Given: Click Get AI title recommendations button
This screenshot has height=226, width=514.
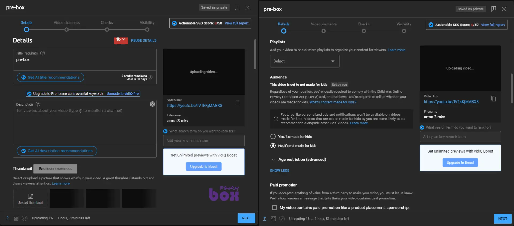Looking at the screenshot, I should coord(50,77).
